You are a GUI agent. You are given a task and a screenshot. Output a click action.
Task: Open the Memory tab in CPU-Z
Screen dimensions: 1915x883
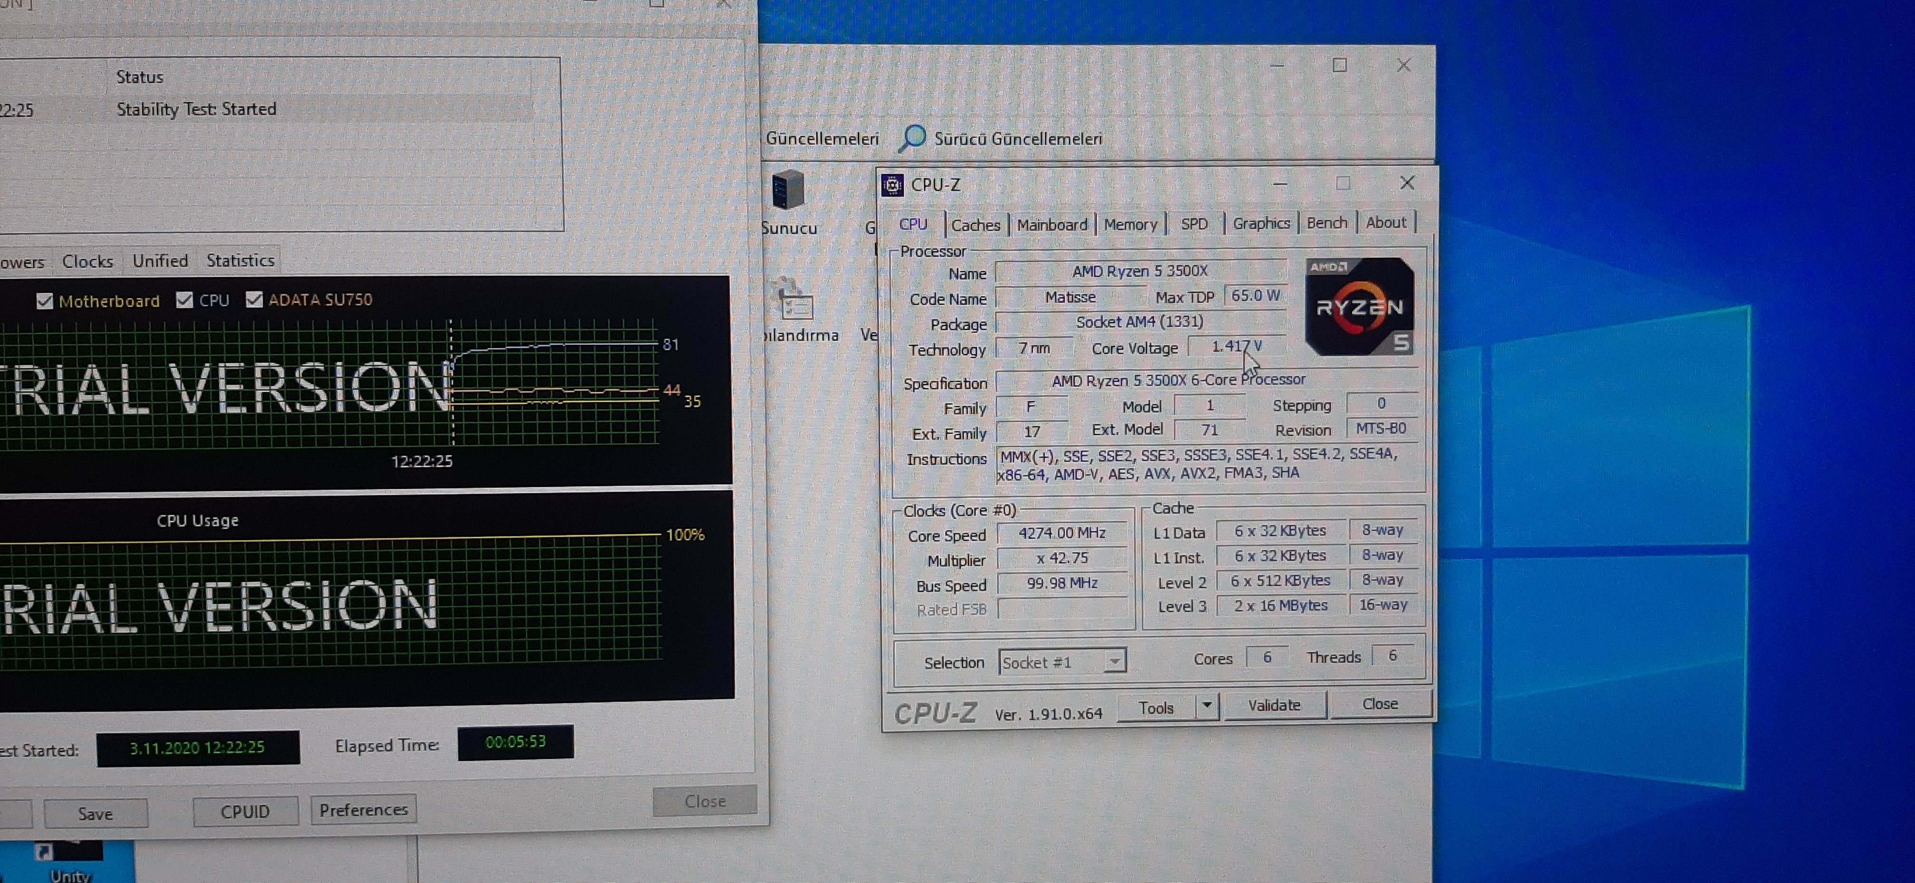click(x=1130, y=225)
